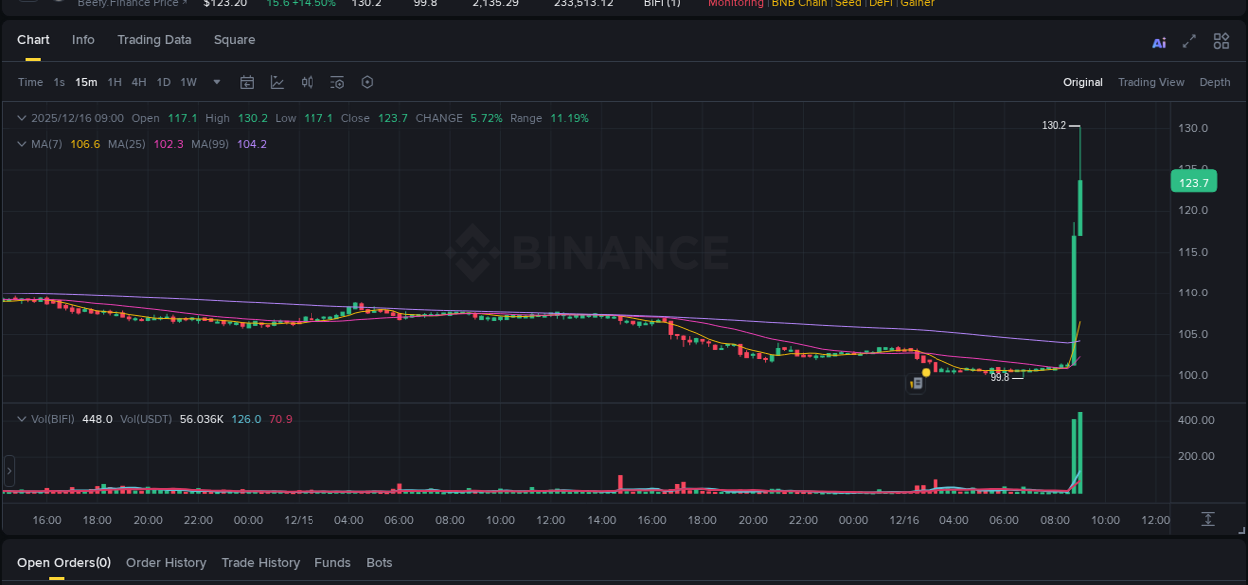1248x585 pixels.
Task: Open the widgets grid icon top right
Action: 1221,41
